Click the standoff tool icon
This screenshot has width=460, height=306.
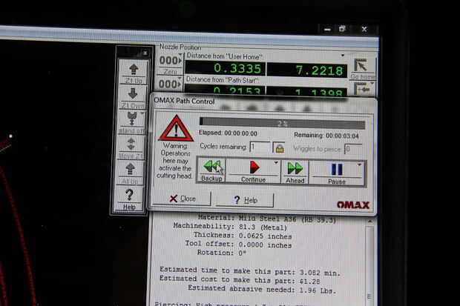point(132,122)
